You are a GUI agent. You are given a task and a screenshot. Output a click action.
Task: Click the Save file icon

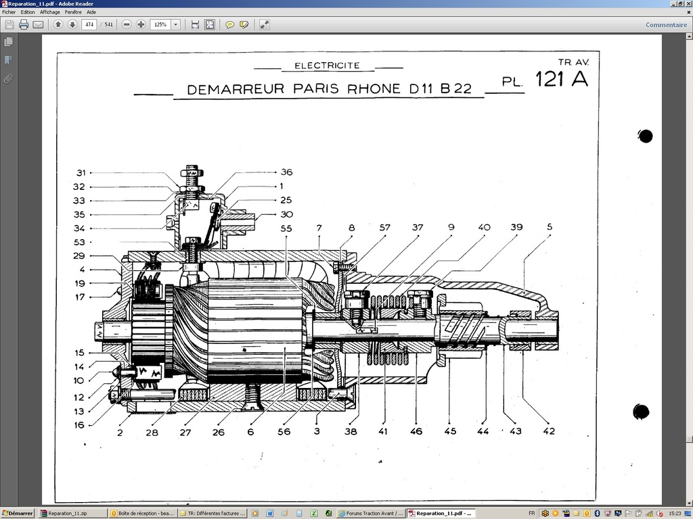(9, 25)
